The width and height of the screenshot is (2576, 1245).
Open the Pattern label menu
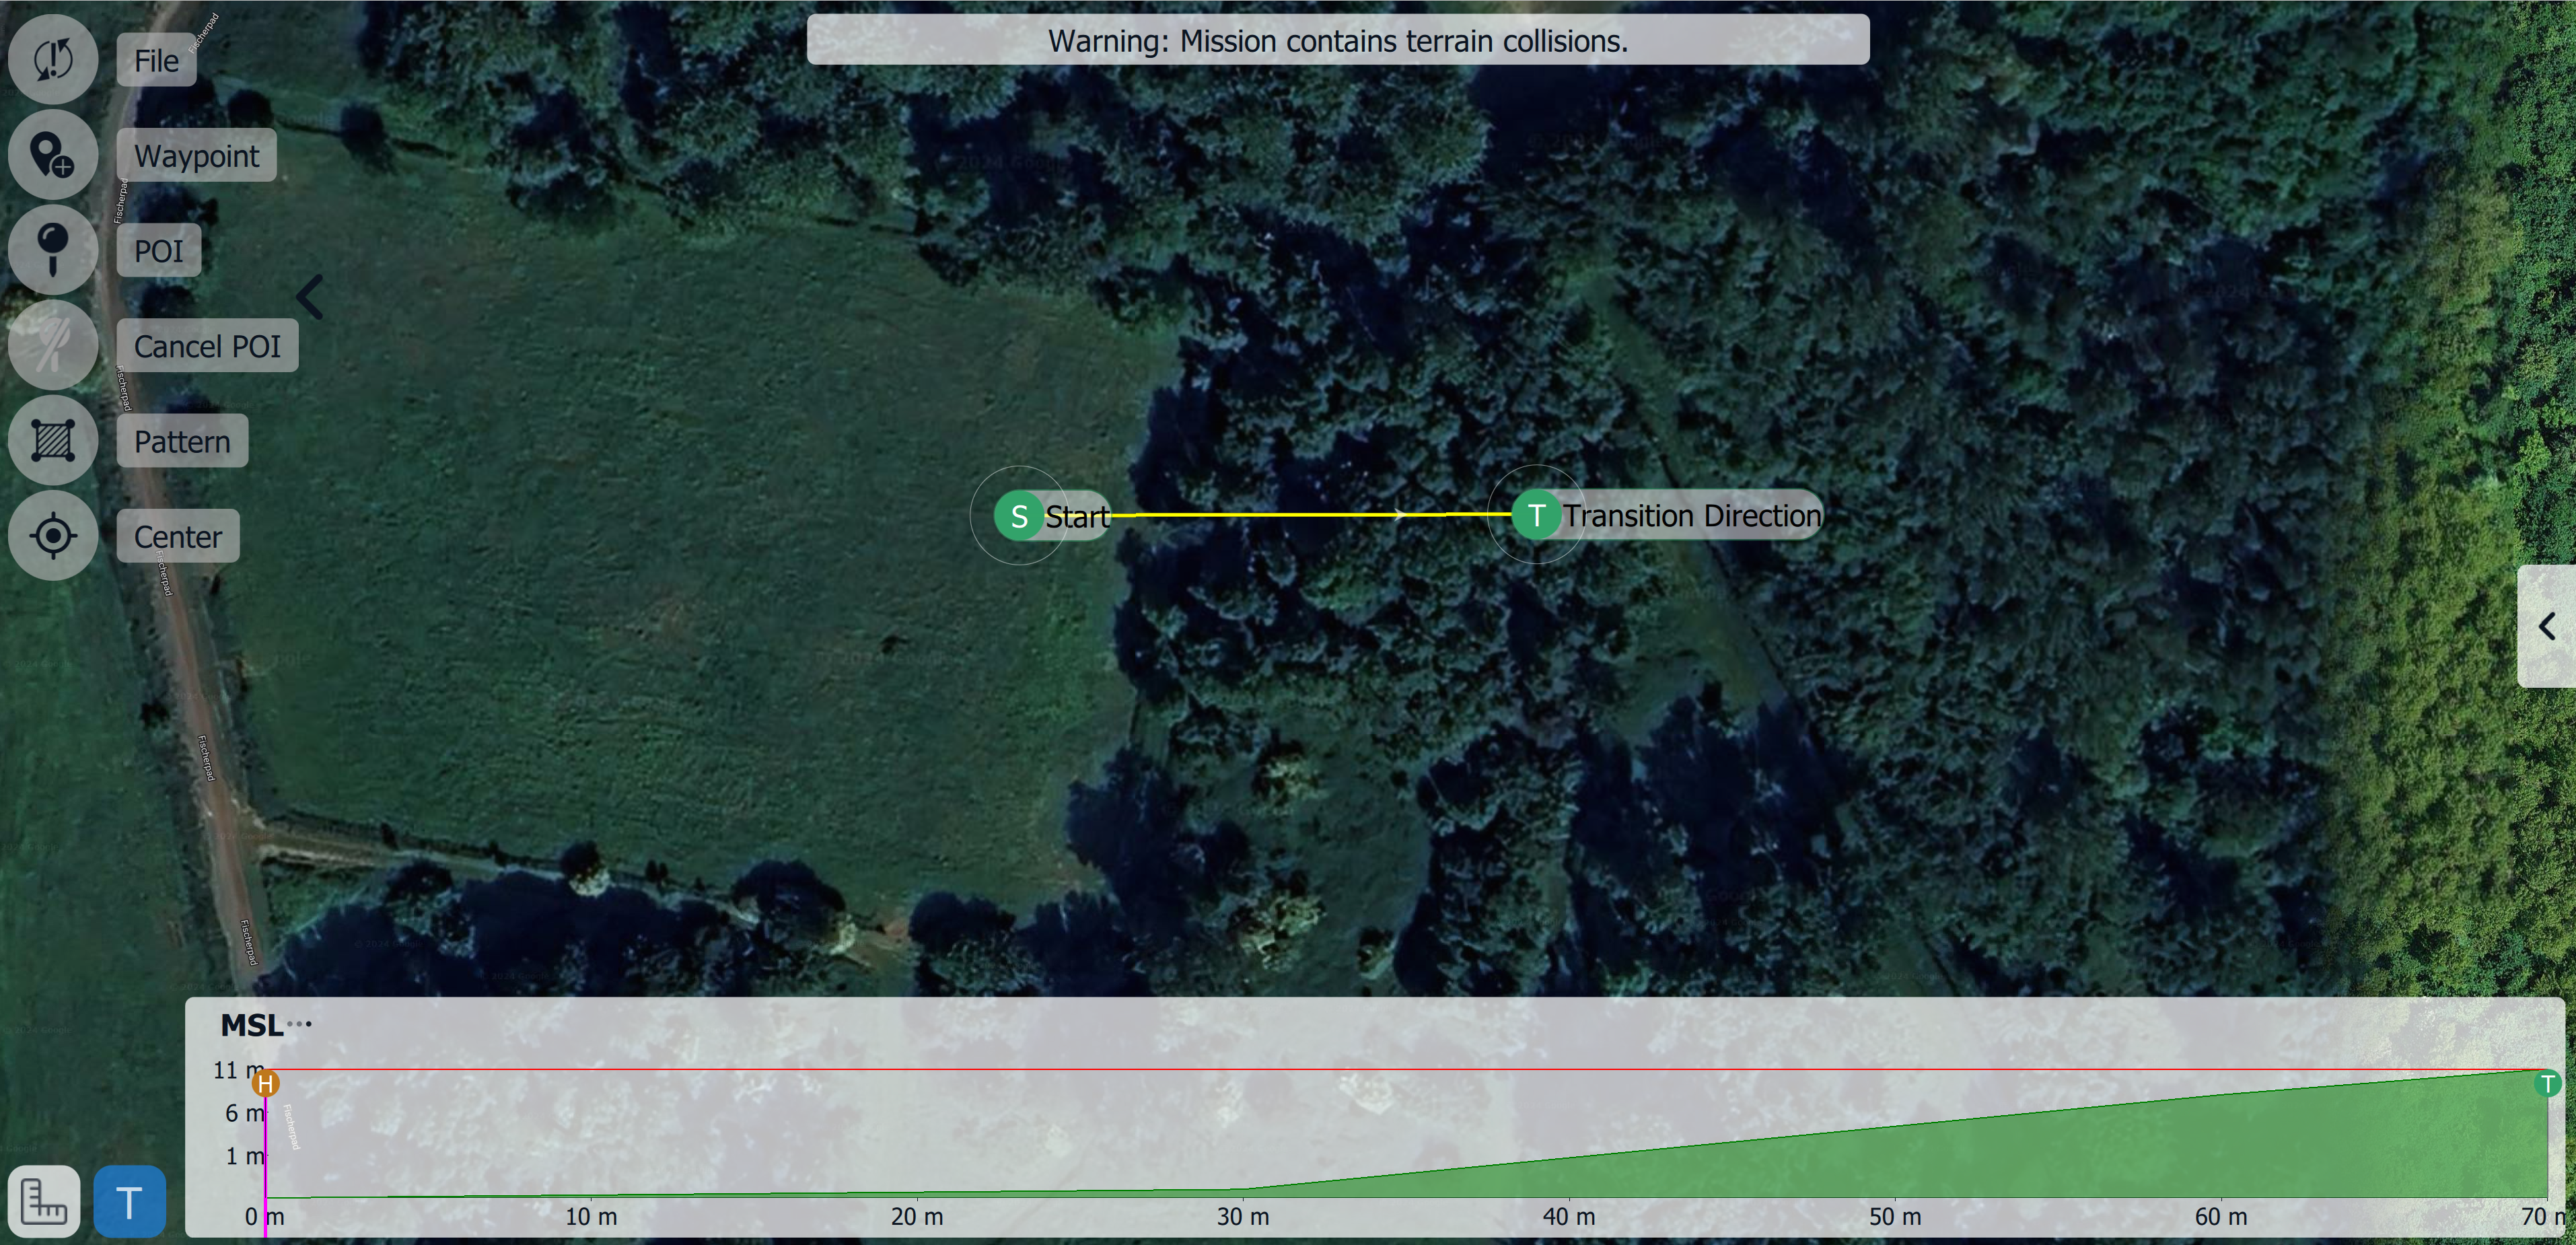pyautogui.click(x=182, y=441)
